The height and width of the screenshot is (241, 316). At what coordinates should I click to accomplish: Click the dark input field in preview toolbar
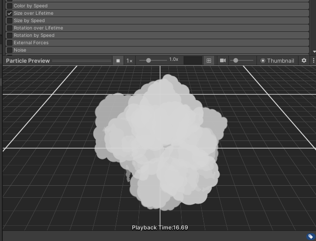pyautogui.click(x=192, y=60)
